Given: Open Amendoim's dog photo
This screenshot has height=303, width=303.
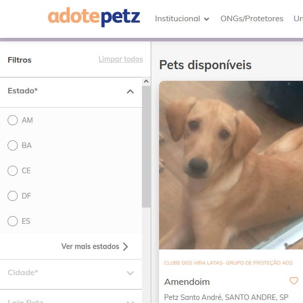Looking at the screenshot, I should [x=231, y=165].
